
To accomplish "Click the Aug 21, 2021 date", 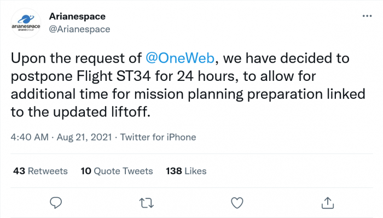I will pyautogui.click(x=84, y=137).
